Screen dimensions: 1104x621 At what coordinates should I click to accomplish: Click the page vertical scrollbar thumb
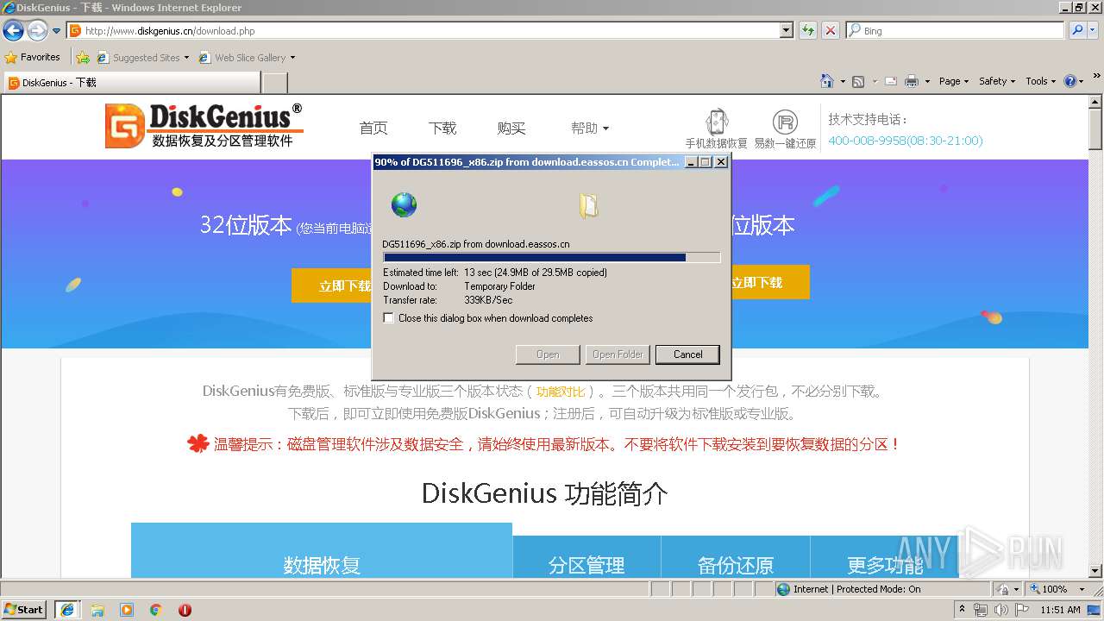1095,129
